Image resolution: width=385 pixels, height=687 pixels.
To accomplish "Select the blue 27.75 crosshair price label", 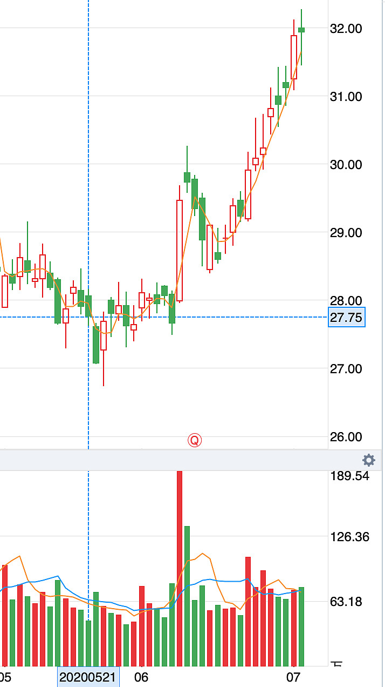I will click(x=346, y=317).
